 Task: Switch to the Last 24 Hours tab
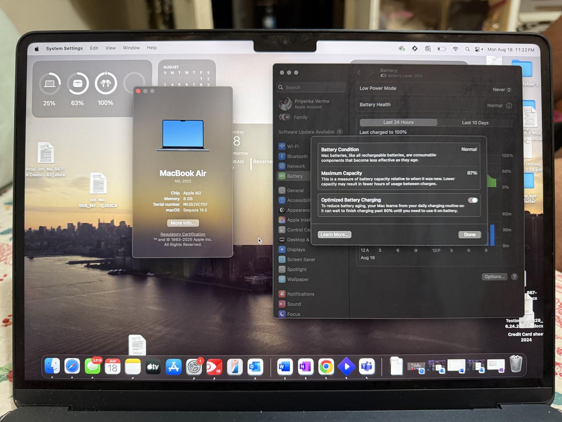(x=398, y=122)
